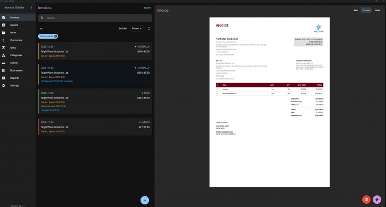Screen dimensions: 386x207
Task: Open the Reports section
Action: click(17, 78)
